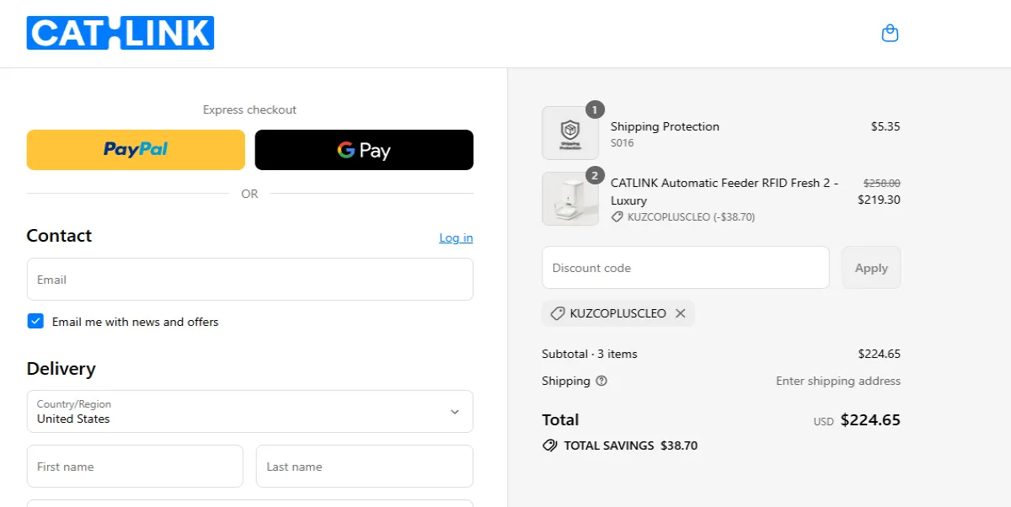Click inside the Email input field

pyautogui.click(x=249, y=279)
